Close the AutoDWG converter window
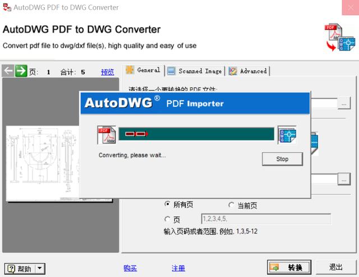The width and height of the screenshot is (359, 277). pos(350,7)
